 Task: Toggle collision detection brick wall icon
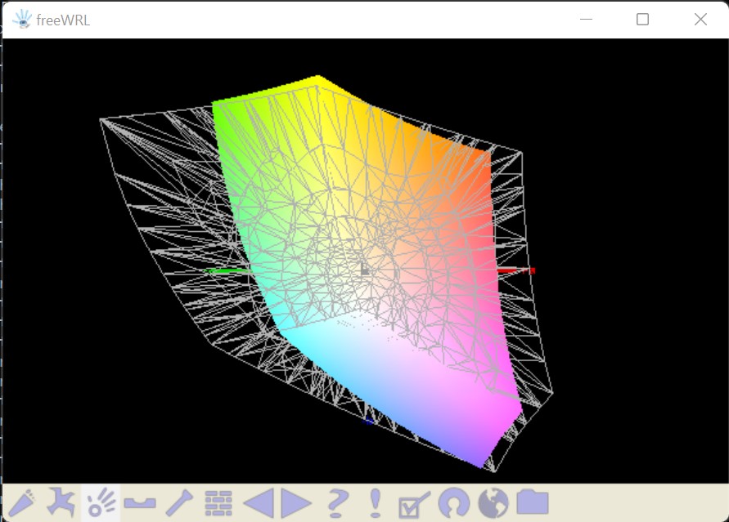click(x=218, y=503)
